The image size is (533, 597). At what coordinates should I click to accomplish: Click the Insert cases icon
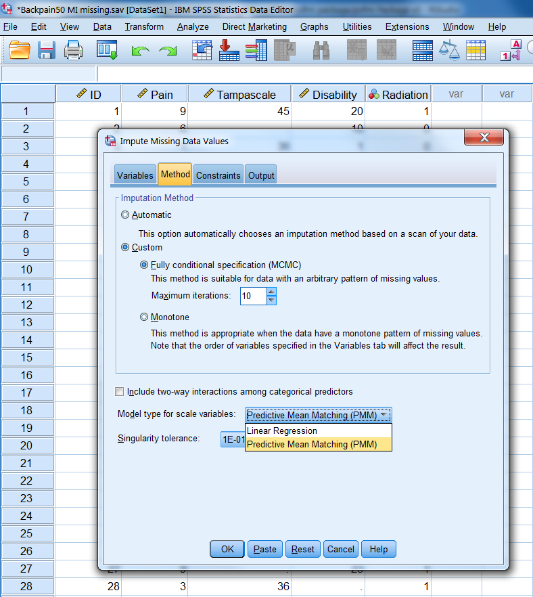[x=356, y=50]
